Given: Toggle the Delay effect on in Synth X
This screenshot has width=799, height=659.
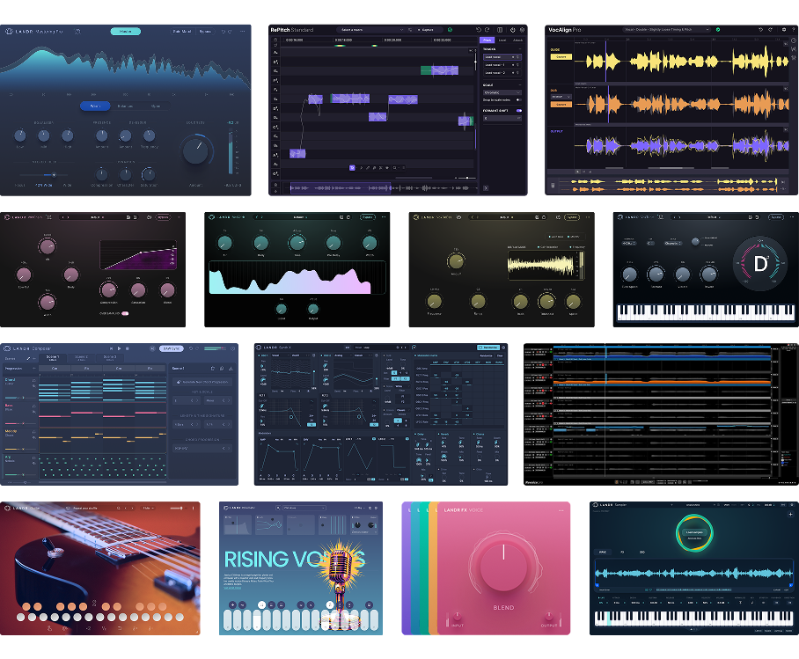Looking at the screenshot, I should pos(416,435).
